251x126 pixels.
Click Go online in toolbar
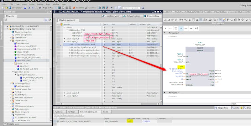(x=78, y=8)
